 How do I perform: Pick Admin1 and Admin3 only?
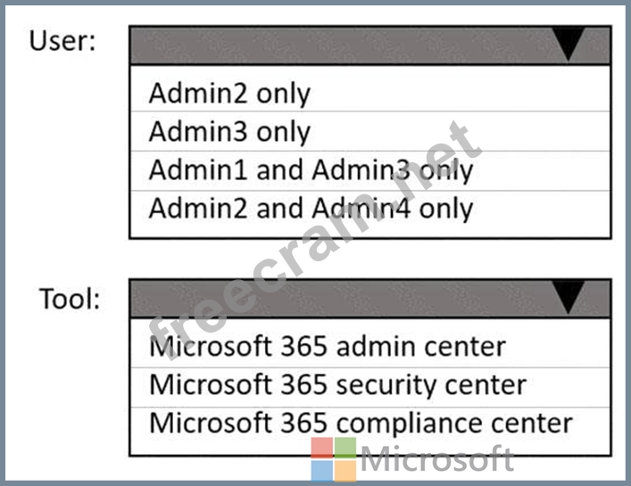[x=311, y=170]
